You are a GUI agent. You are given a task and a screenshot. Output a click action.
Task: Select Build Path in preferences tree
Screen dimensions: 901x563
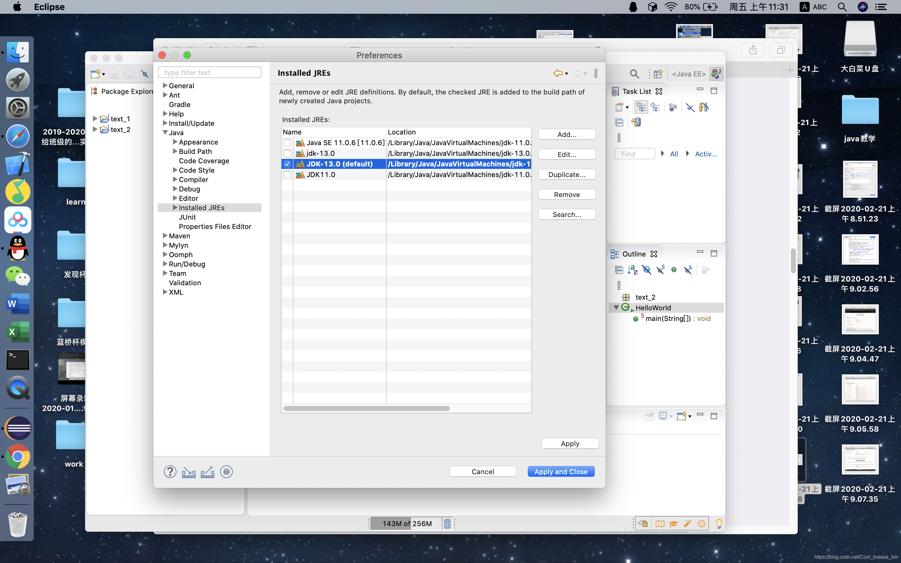[x=195, y=151]
